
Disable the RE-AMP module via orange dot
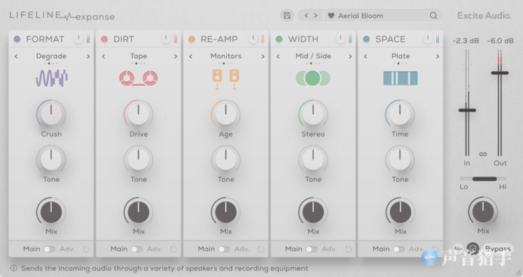192,39
